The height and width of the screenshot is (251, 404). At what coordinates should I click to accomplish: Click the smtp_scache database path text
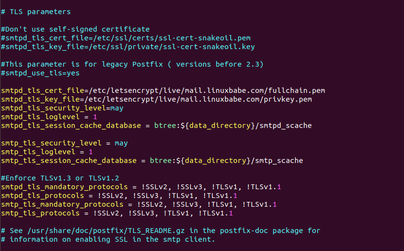click(x=279, y=161)
